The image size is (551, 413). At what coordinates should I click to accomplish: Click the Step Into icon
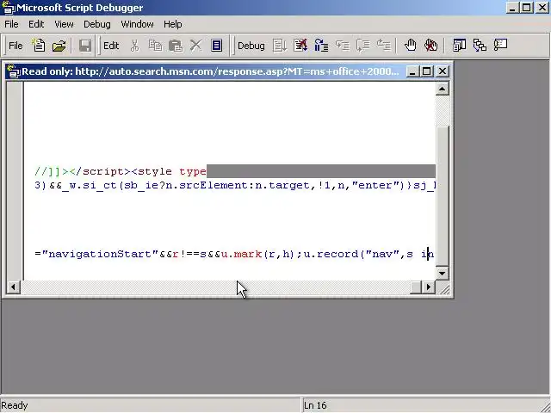tap(342, 46)
